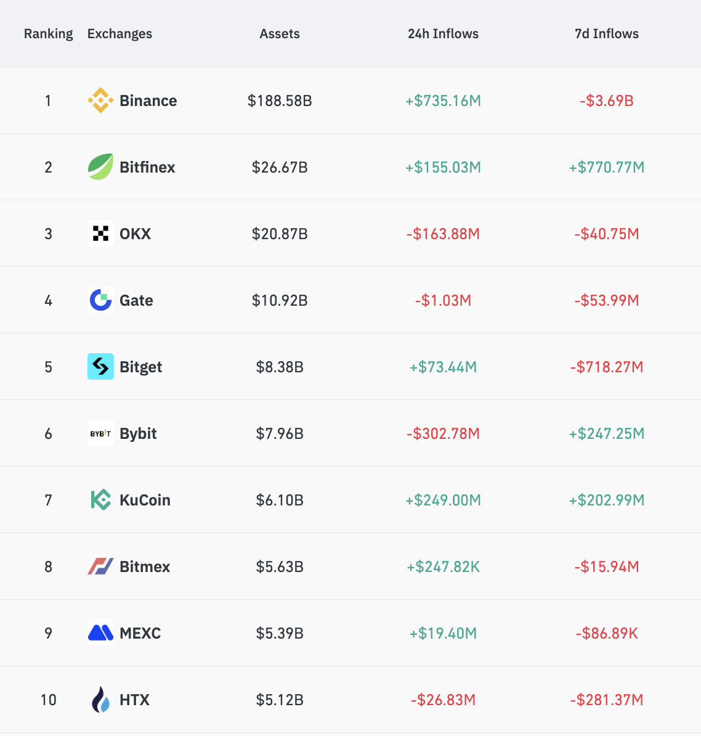Screen dimensions: 701x736
Task: Click the blue MEXC logo icon
Action: point(100,633)
